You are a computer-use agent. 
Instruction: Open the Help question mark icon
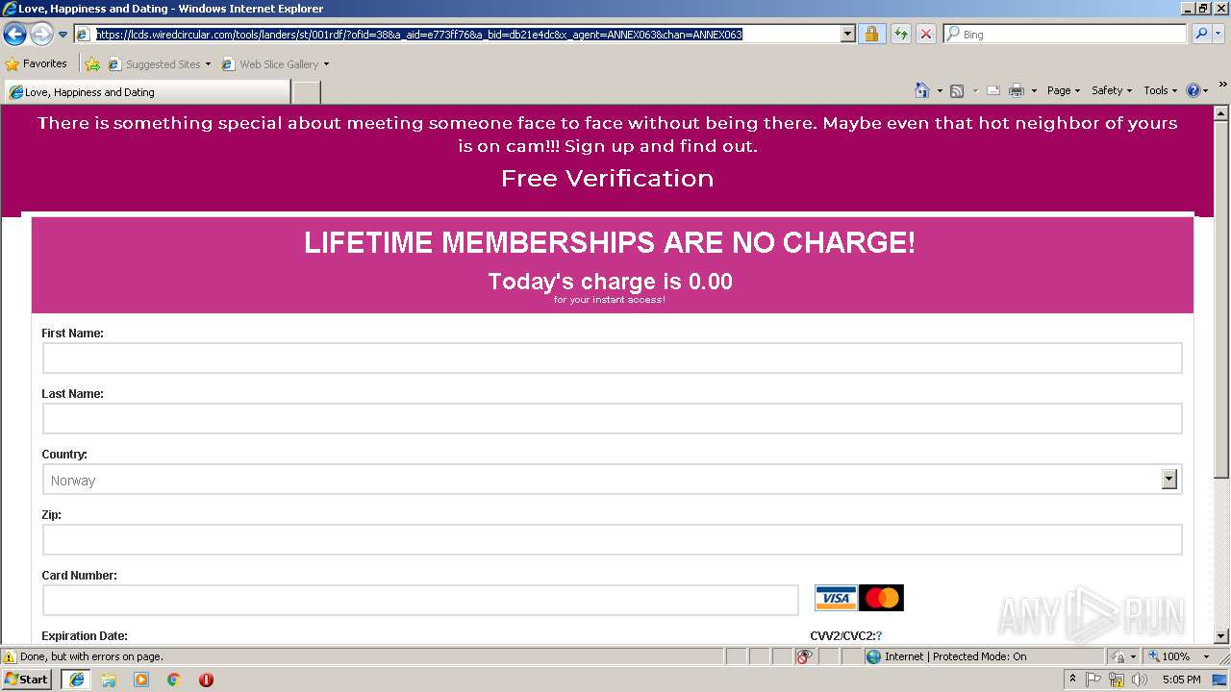1193,90
